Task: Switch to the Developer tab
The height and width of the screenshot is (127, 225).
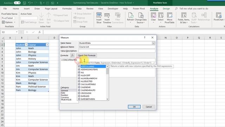Action: click(x=113, y=8)
